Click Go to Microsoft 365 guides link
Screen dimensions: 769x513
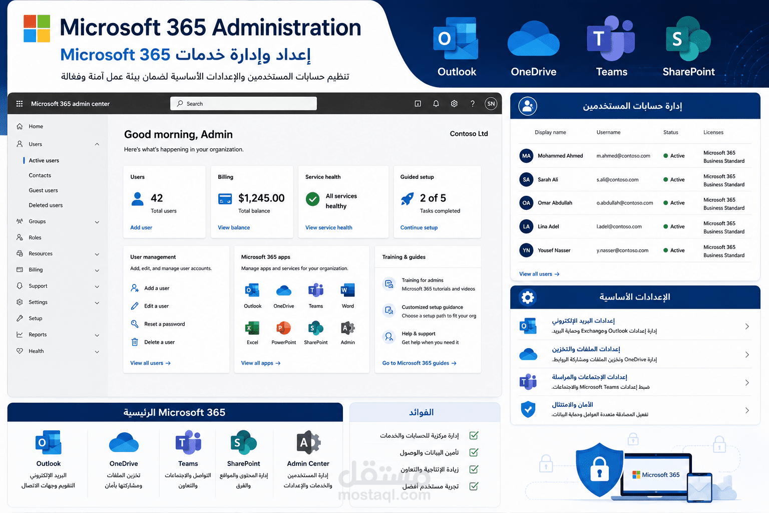pyautogui.click(x=420, y=363)
